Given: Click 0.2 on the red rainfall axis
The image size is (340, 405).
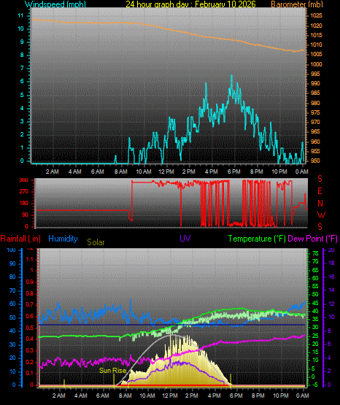Looking at the screenshot, I should point(30,362).
